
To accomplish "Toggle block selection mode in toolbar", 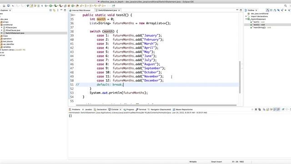I will click(x=39, y=6).
